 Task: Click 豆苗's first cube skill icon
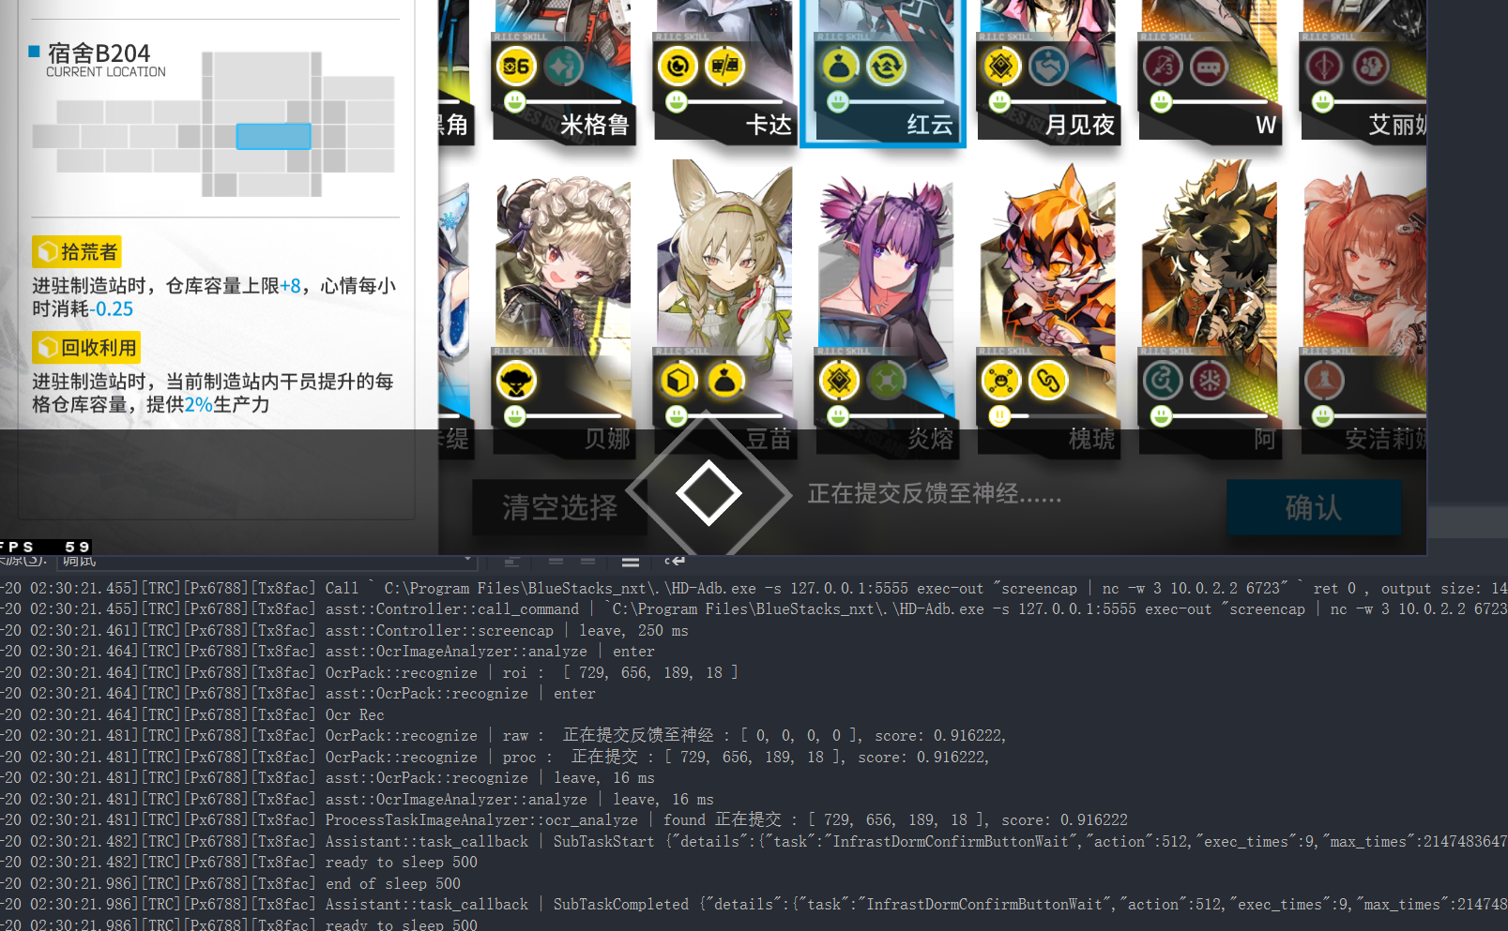(x=678, y=381)
